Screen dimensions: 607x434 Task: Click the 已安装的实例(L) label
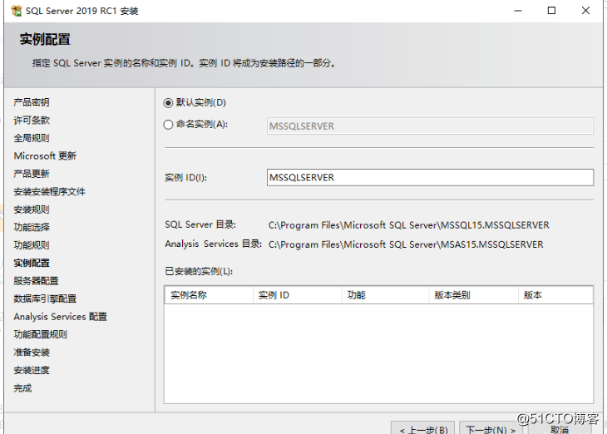pos(199,271)
